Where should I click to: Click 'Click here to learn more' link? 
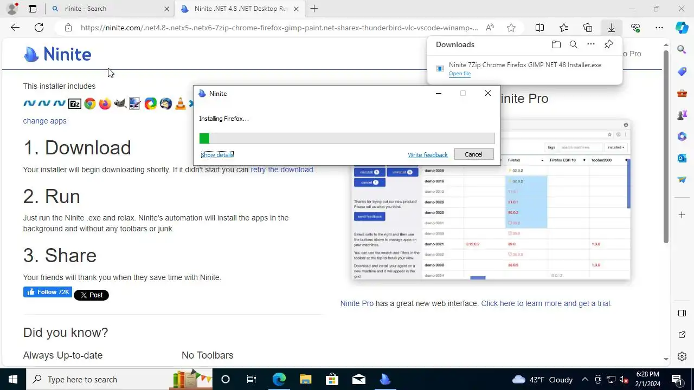[x=545, y=303]
